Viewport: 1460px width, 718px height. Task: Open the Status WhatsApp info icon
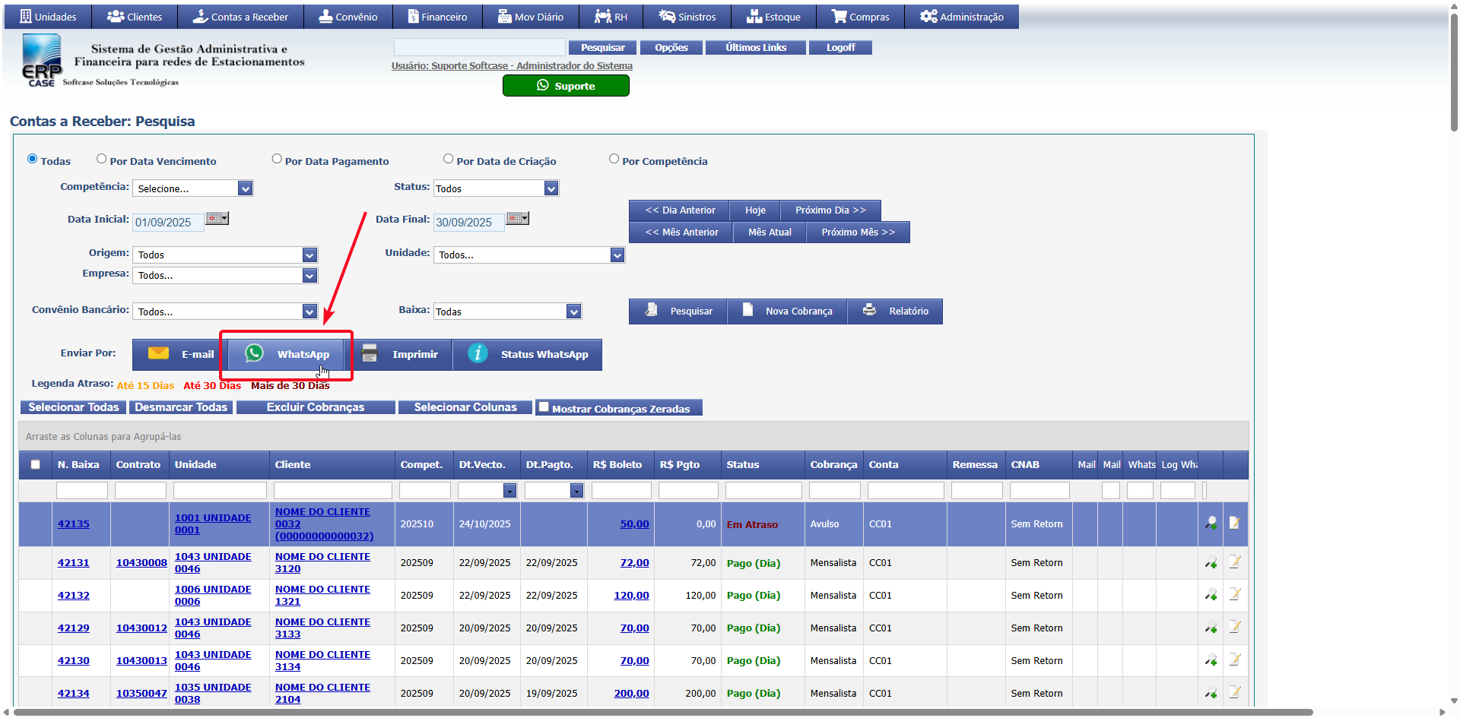coord(478,353)
